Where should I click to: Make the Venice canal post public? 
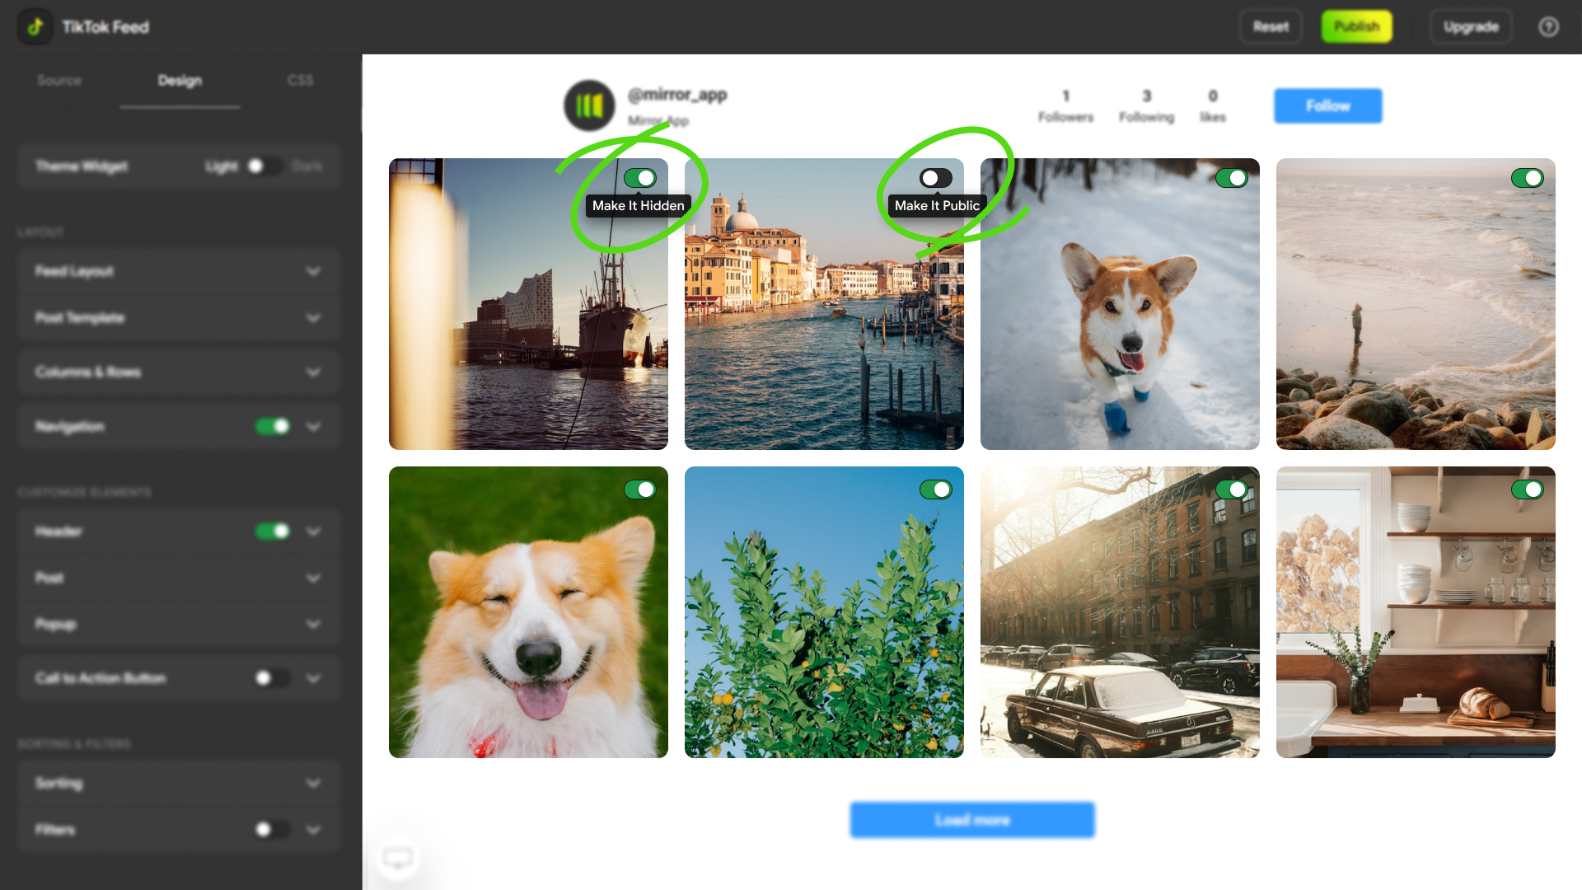938,178
